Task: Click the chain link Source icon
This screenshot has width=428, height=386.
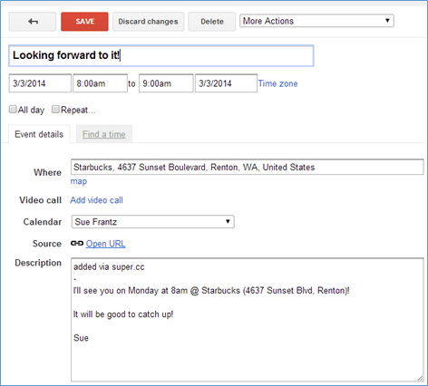Action: click(x=77, y=244)
